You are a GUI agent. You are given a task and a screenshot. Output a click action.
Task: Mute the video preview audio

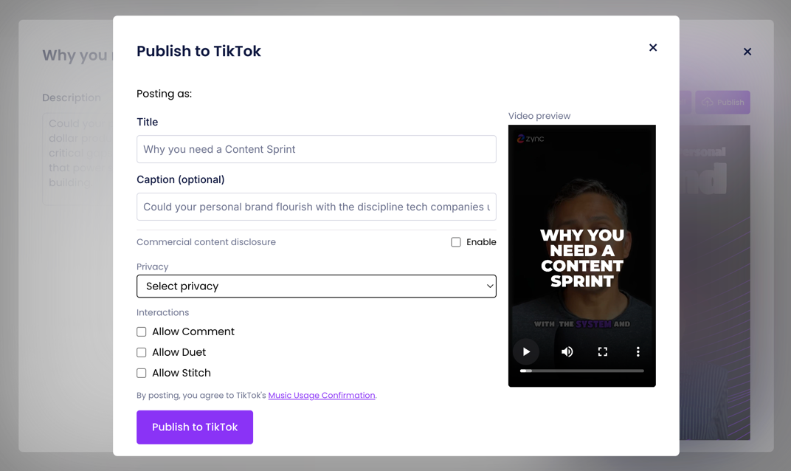tap(567, 352)
